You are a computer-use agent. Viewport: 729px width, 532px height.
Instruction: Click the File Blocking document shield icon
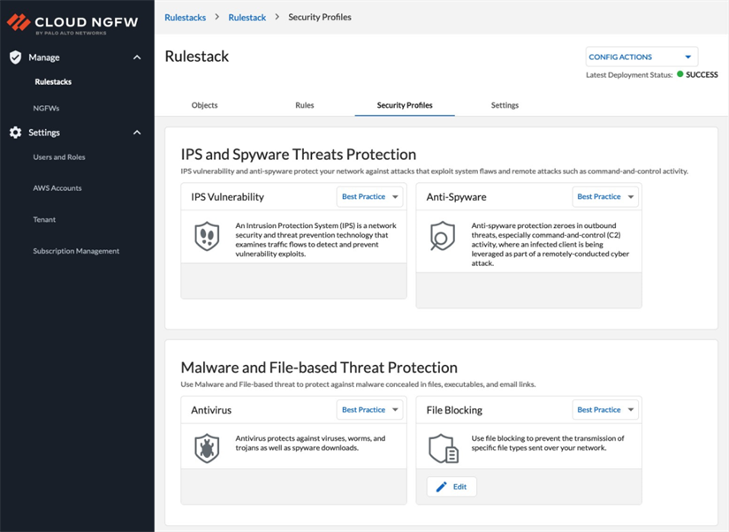click(x=442, y=448)
